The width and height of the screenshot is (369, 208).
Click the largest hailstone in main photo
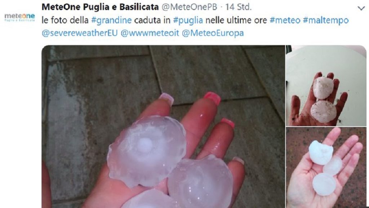[x=147, y=151]
